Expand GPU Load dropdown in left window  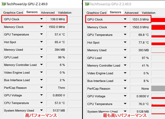pos(42,57)
